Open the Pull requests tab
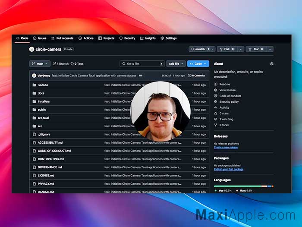 pyautogui.click(x=62, y=38)
